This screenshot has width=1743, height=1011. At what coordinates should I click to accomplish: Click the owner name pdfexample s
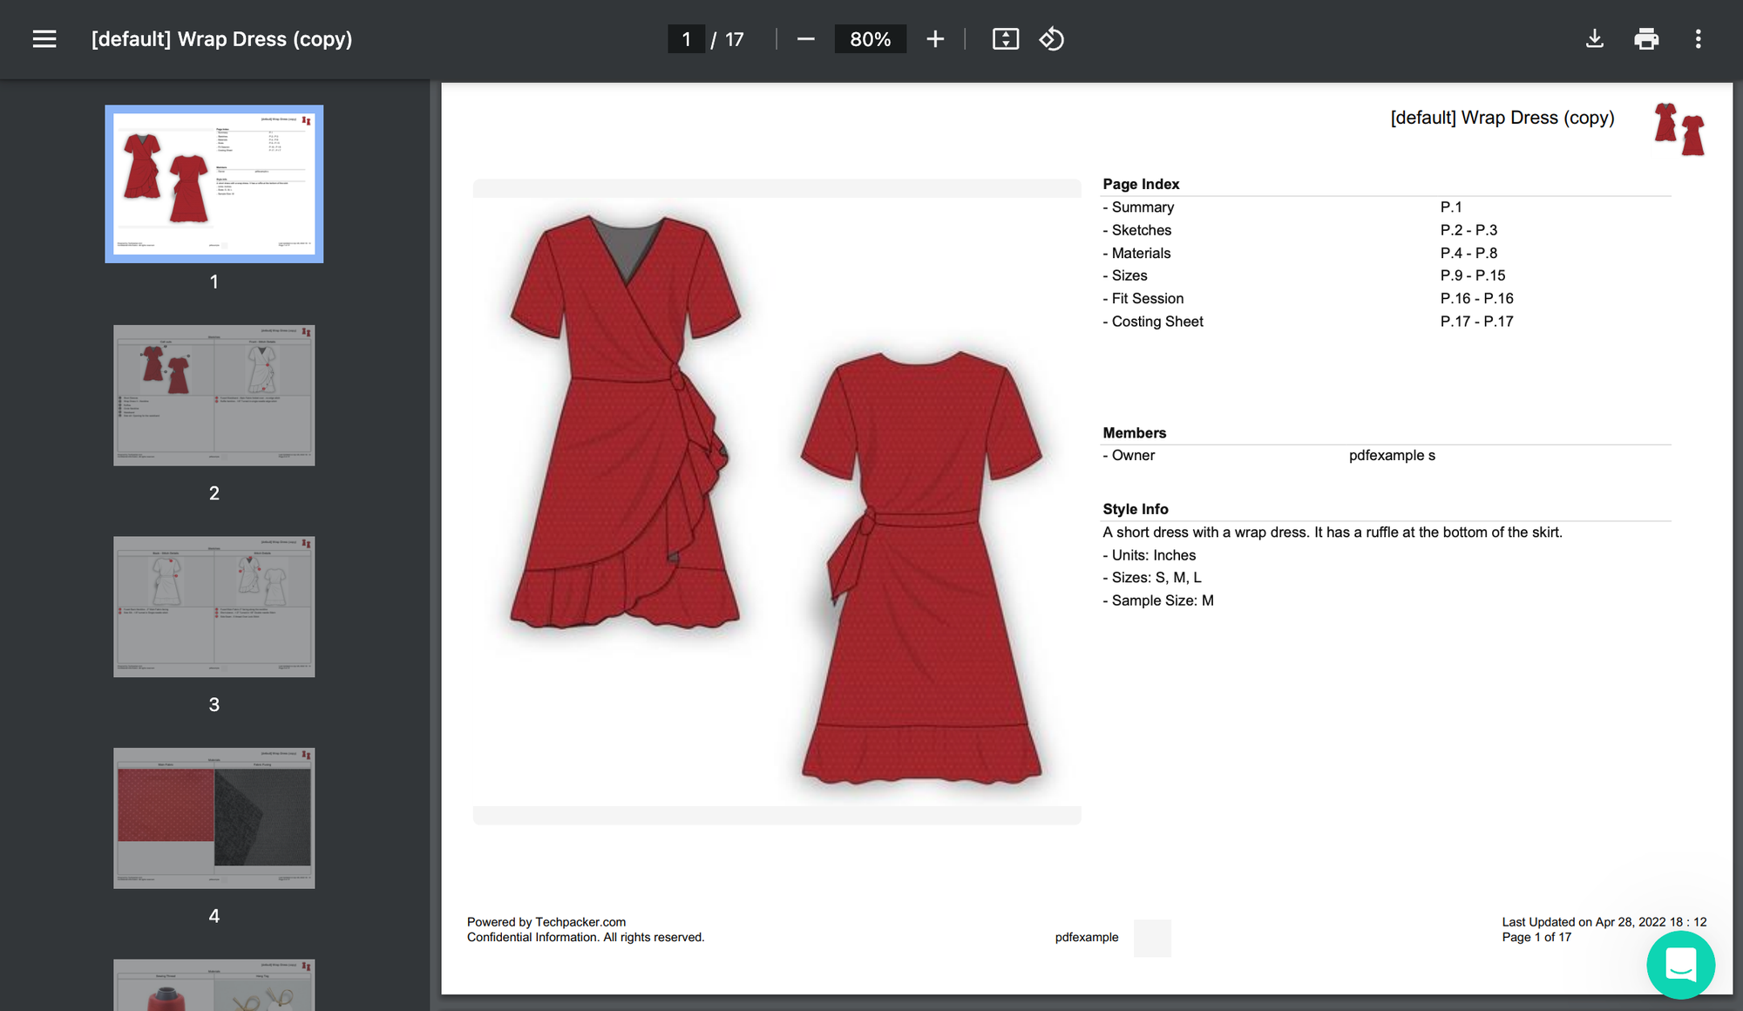click(1392, 456)
